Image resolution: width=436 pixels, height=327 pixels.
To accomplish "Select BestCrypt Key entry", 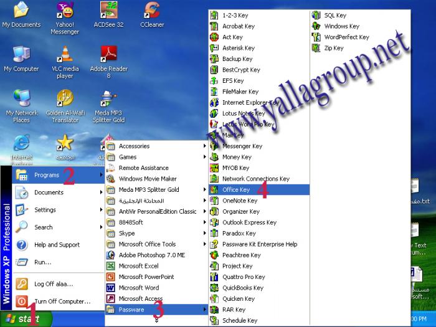I will tap(259, 70).
